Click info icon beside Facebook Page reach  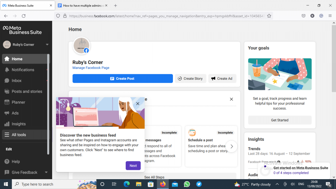pyautogui.click(x=279, y=162)
